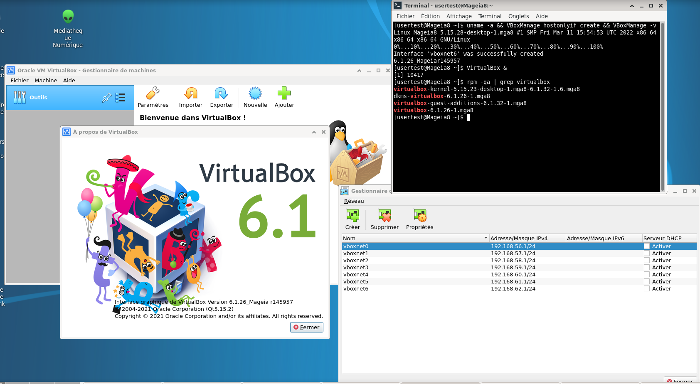Enable DHCP server for vboxnet6
The image size is (700, 384).
point(647,288)
